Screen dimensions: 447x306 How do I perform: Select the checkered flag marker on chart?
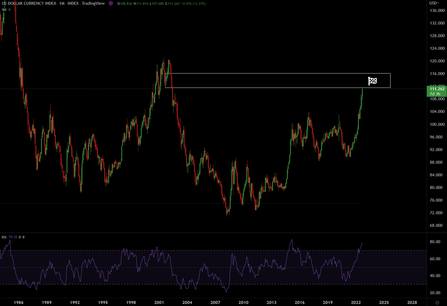372,81
